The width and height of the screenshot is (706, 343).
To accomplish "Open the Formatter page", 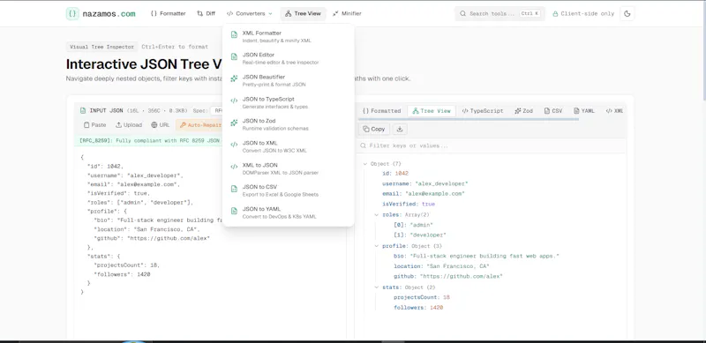I will point(168,13).
